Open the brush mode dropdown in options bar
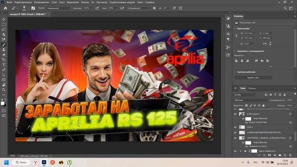297x167 pixels. [58, 8]
